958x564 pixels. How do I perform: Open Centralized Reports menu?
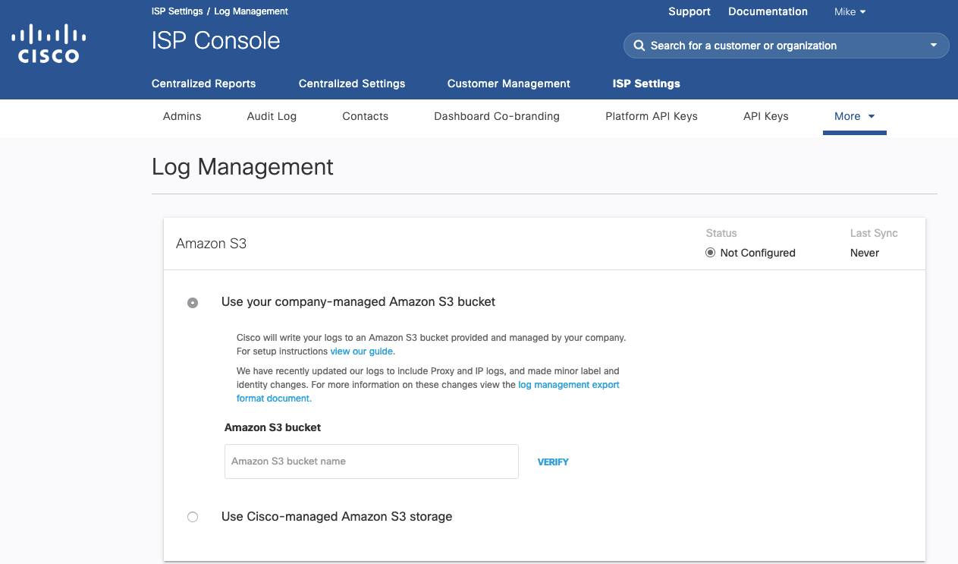point(203,83)
